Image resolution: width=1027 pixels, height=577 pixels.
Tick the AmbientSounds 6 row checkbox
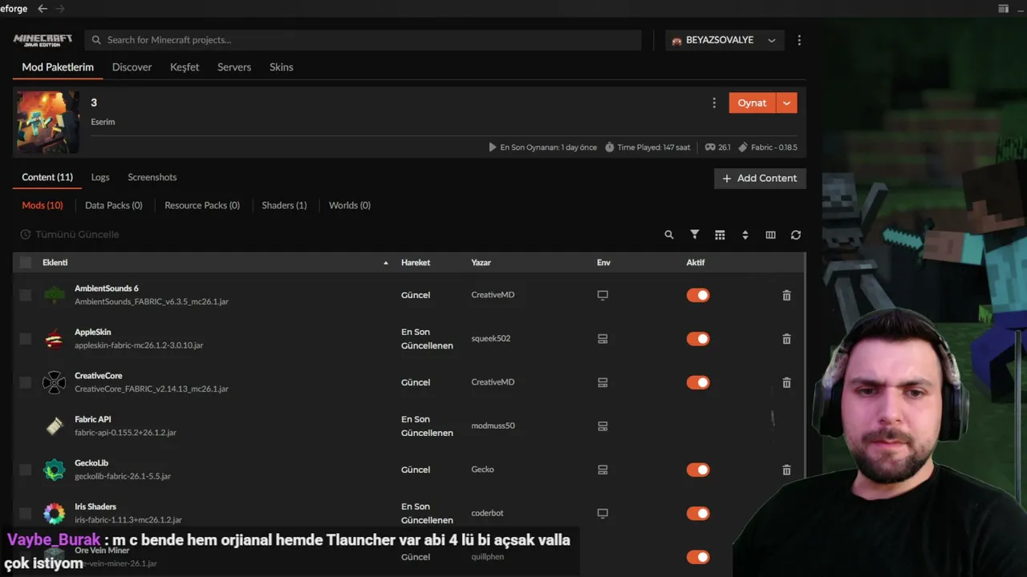coord(26,295)
